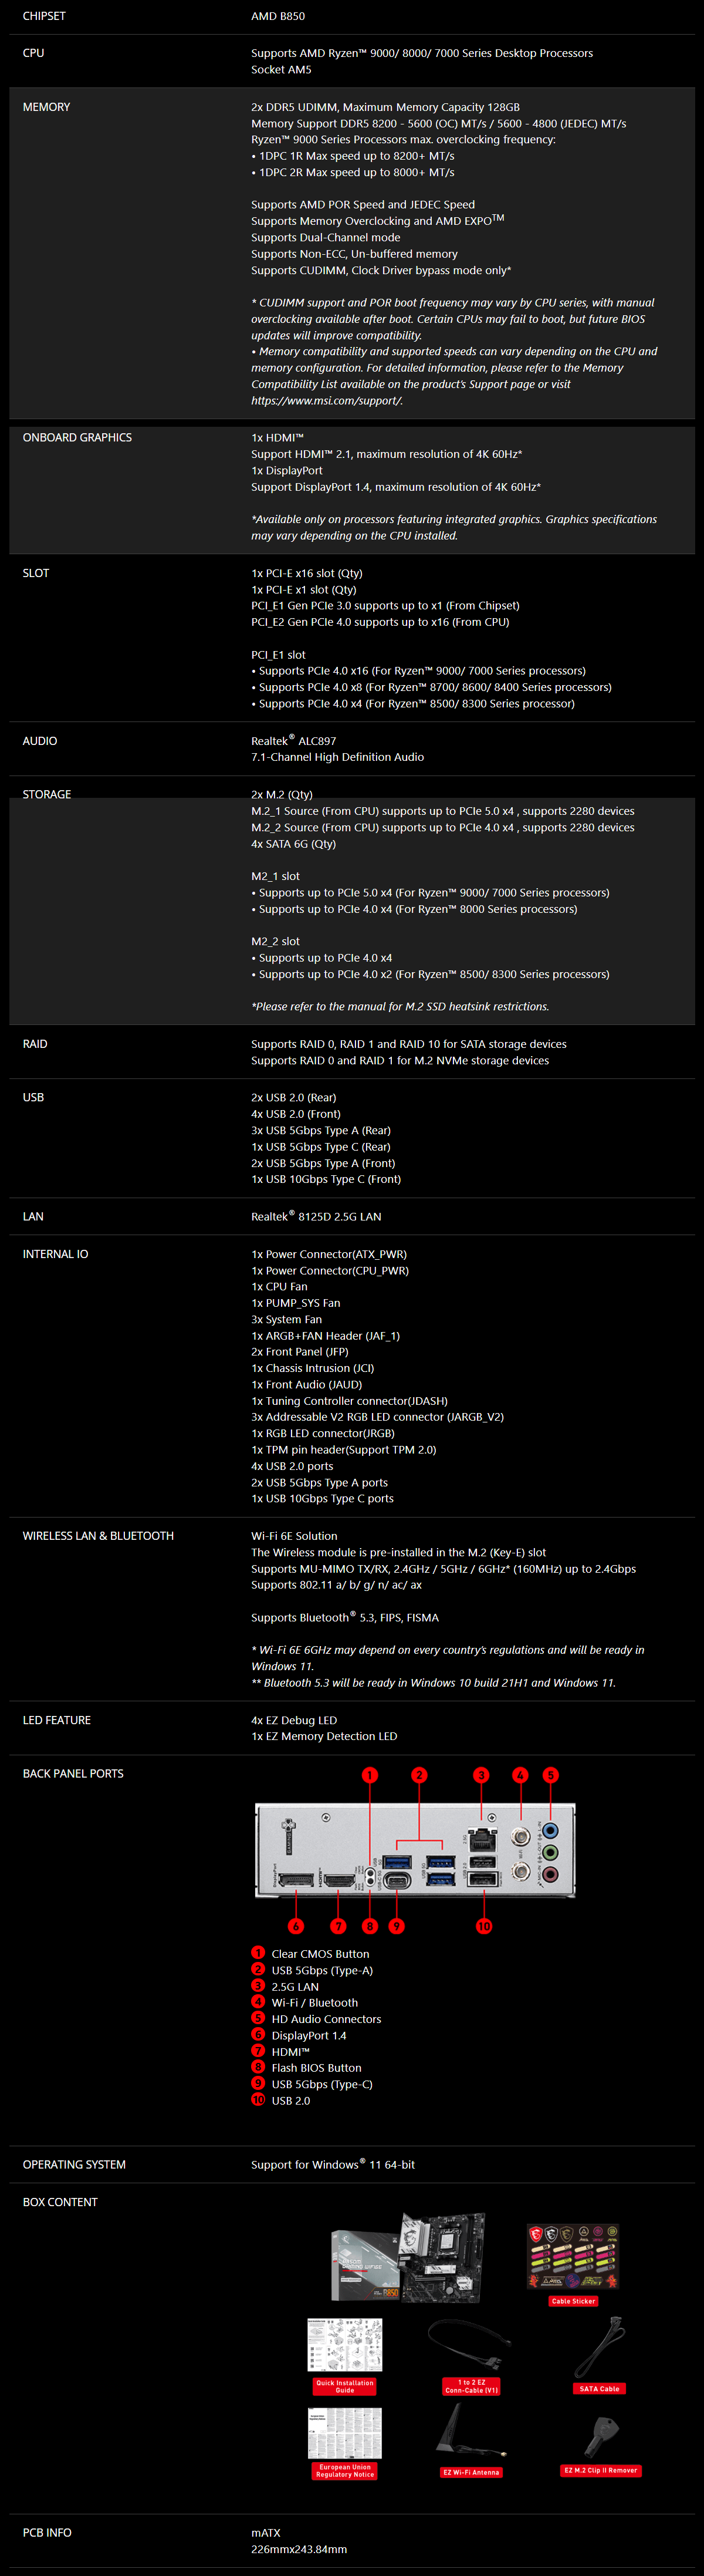Click red marker 1 above back panel
The width and height of the screenshot is (704, 2576).
370,1775
